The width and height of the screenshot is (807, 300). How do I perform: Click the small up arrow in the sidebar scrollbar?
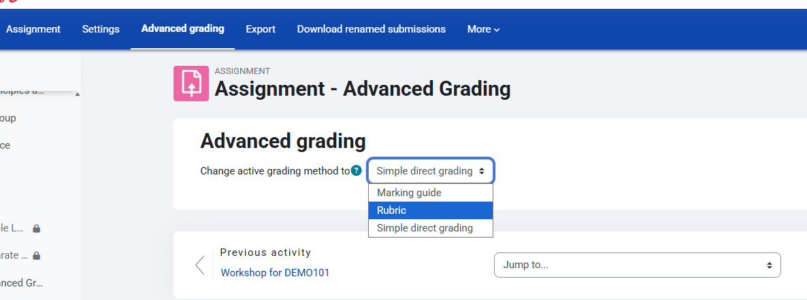tap(77, 94)
